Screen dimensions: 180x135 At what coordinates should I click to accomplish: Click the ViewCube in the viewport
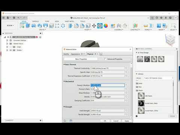coord(171,39)
